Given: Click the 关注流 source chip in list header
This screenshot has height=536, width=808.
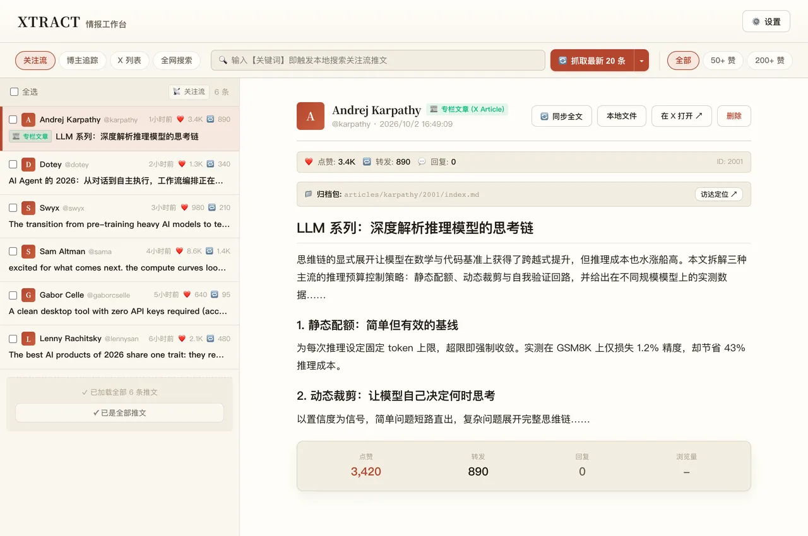Looking at the screenshot, I should click(x=189, y=92).
